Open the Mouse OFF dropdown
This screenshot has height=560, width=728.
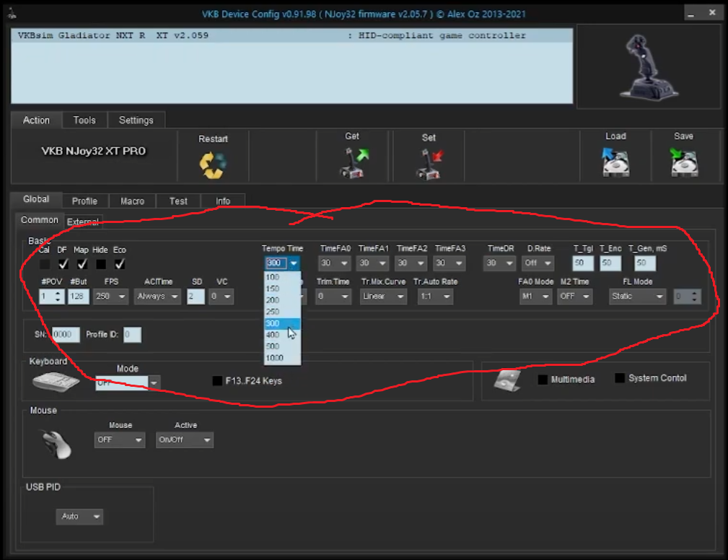(119, 439)
